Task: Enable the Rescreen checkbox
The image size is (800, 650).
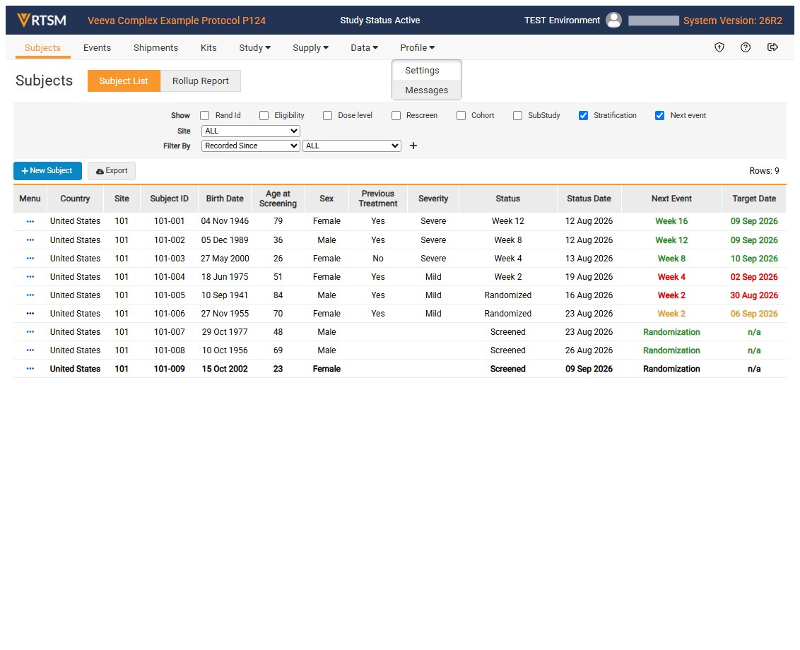Action: [396, 116]
